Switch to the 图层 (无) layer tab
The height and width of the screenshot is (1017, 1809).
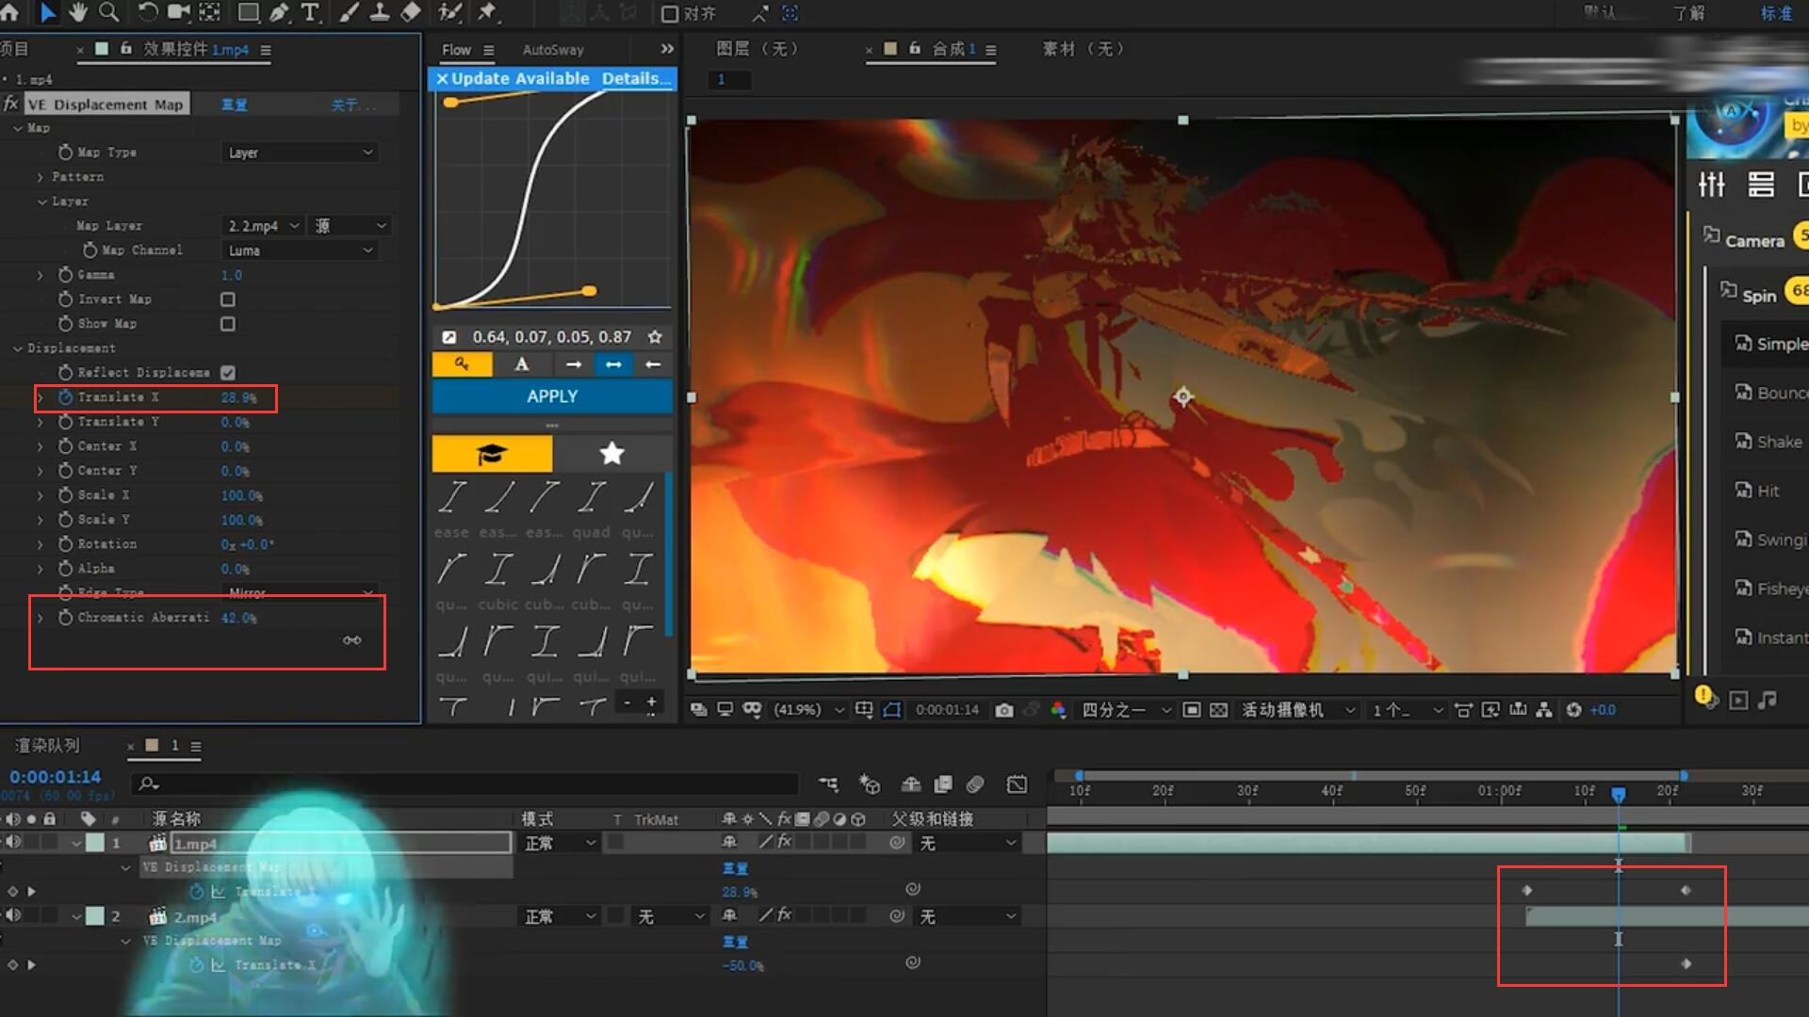pyautogui.click(x=757, y=49)
